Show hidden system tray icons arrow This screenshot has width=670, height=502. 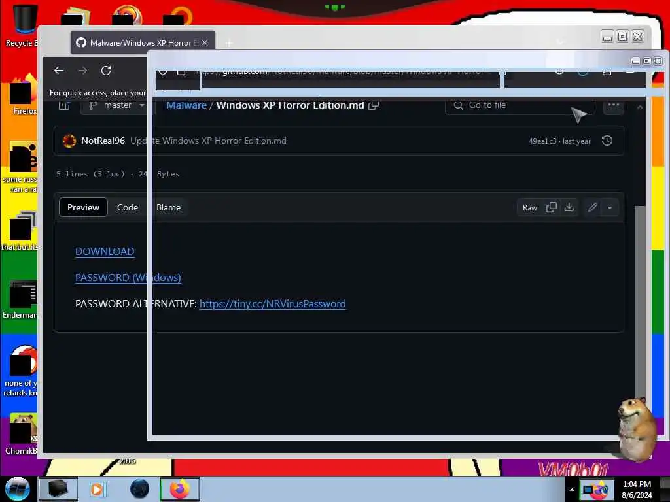pyautogui.click(x=572, y=490)
